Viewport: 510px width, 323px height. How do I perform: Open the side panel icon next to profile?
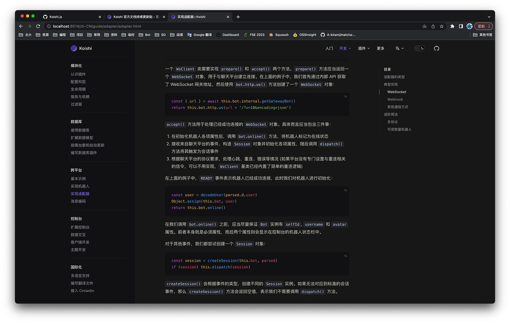point(460,26)
